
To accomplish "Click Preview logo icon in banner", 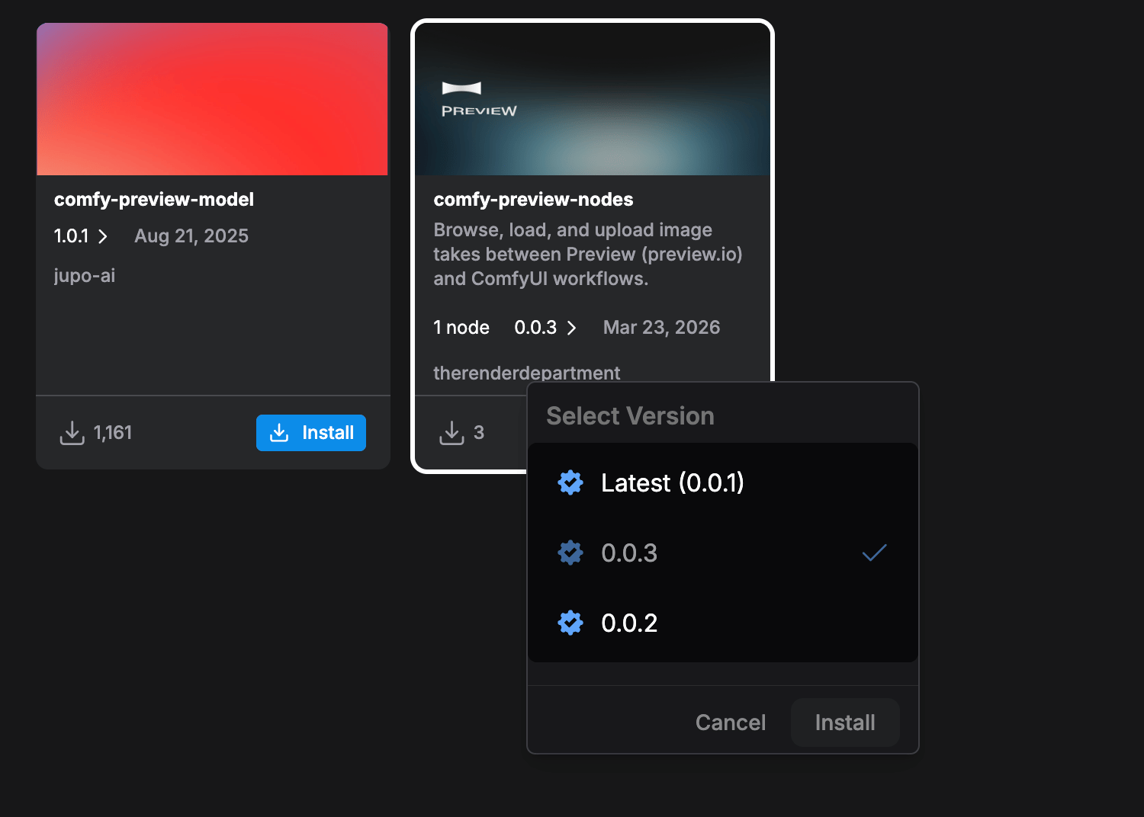I will (x=462, y=88).
